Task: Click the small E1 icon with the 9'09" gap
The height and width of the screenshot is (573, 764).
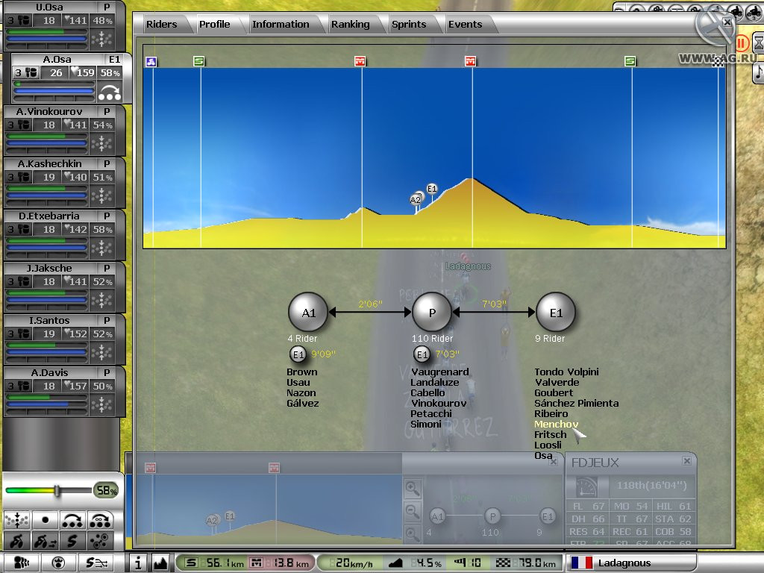Action: pos(298,354)
